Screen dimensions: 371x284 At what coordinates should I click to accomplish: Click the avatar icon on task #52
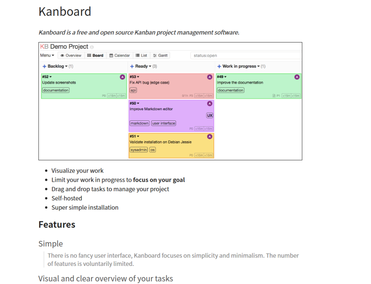coord(122,77)
